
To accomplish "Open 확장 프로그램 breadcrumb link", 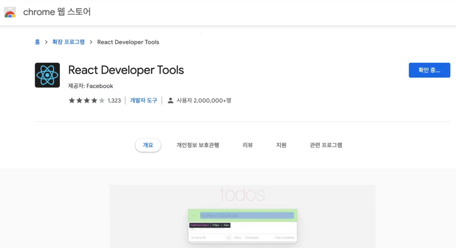I will (68, 42).
